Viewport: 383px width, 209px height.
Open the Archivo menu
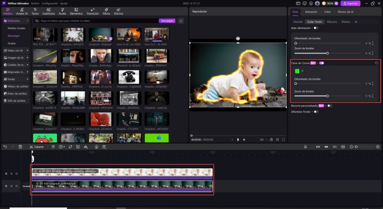[x=35, y=3]
